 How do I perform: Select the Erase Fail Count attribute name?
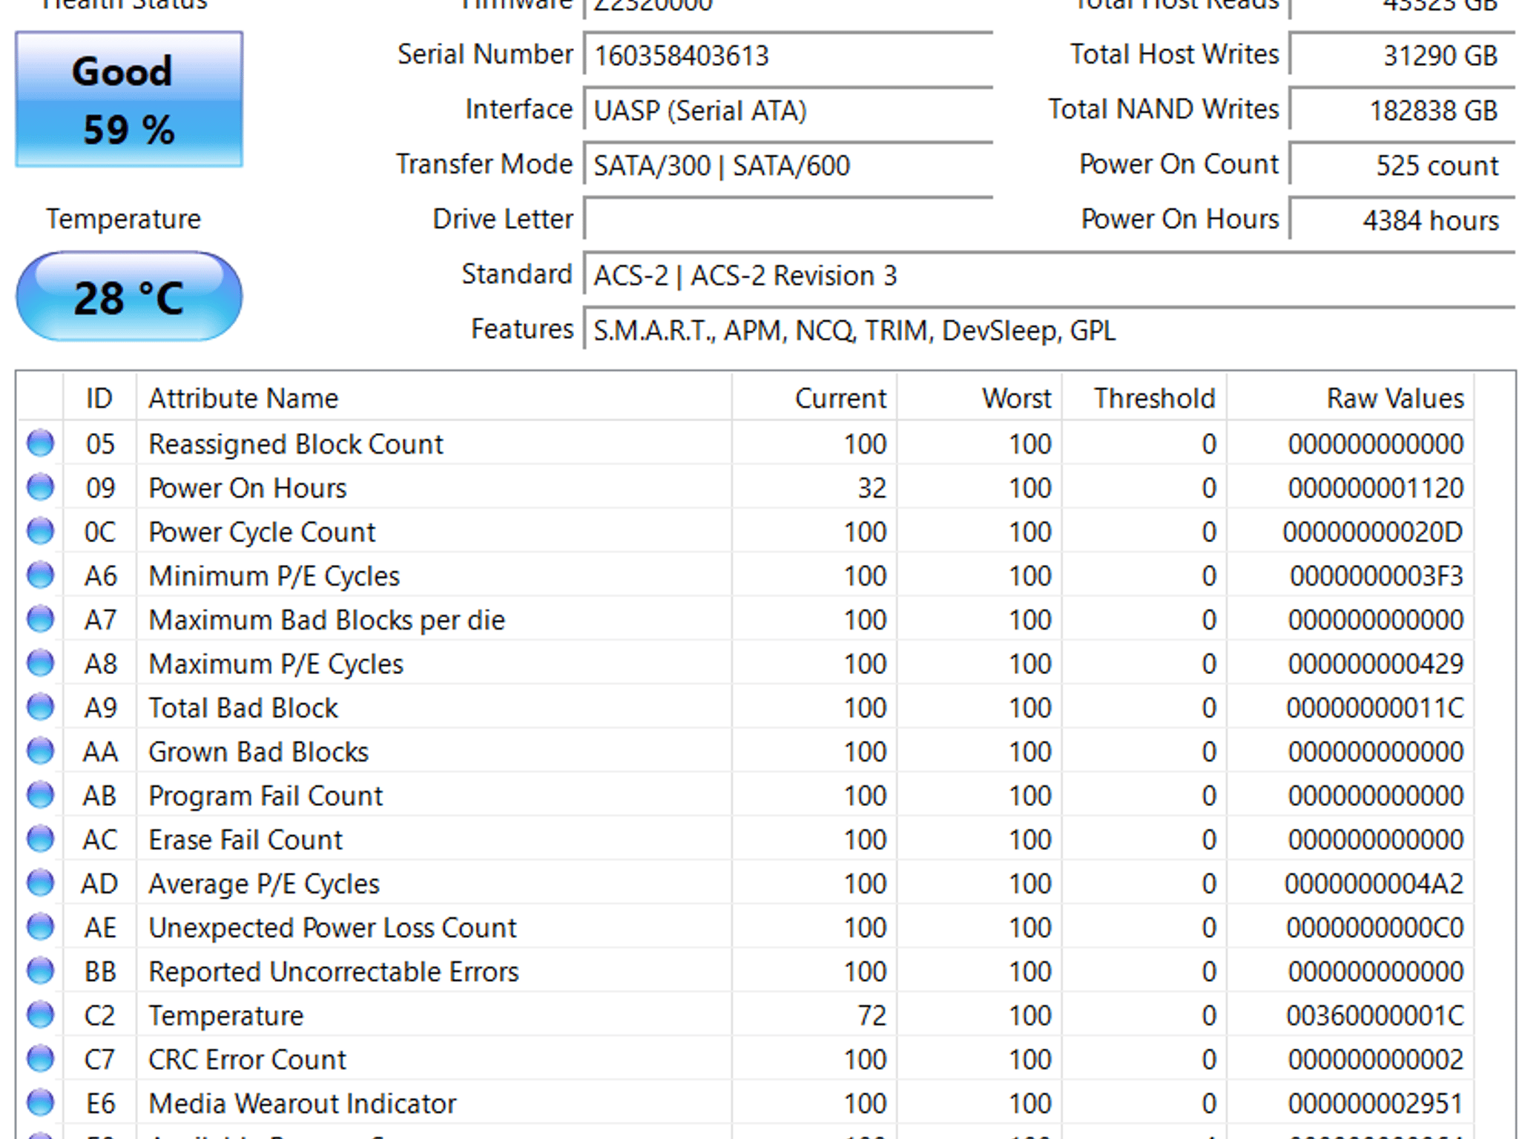(x=246, y=839)
